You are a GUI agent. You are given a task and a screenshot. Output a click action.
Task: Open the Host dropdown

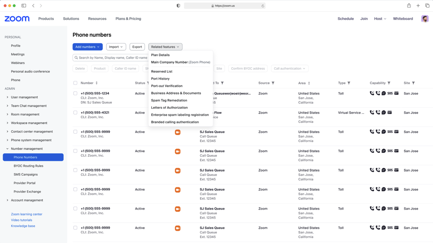(x=380, y=19)
